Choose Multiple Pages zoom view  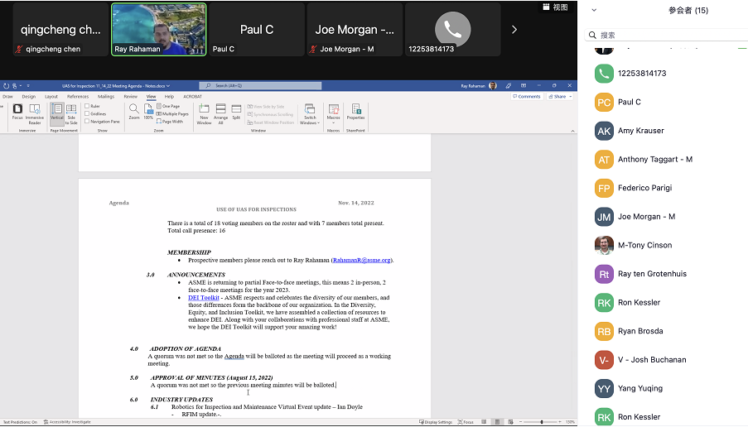tap(172, 114)
